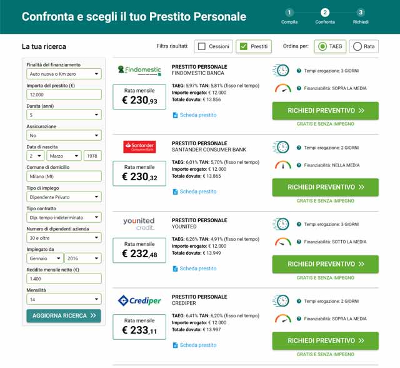Click the Crediper finanziabilità gauge icon
Image resolution: width=400 pixels, height=368 pixels.
tap(282, 319)
